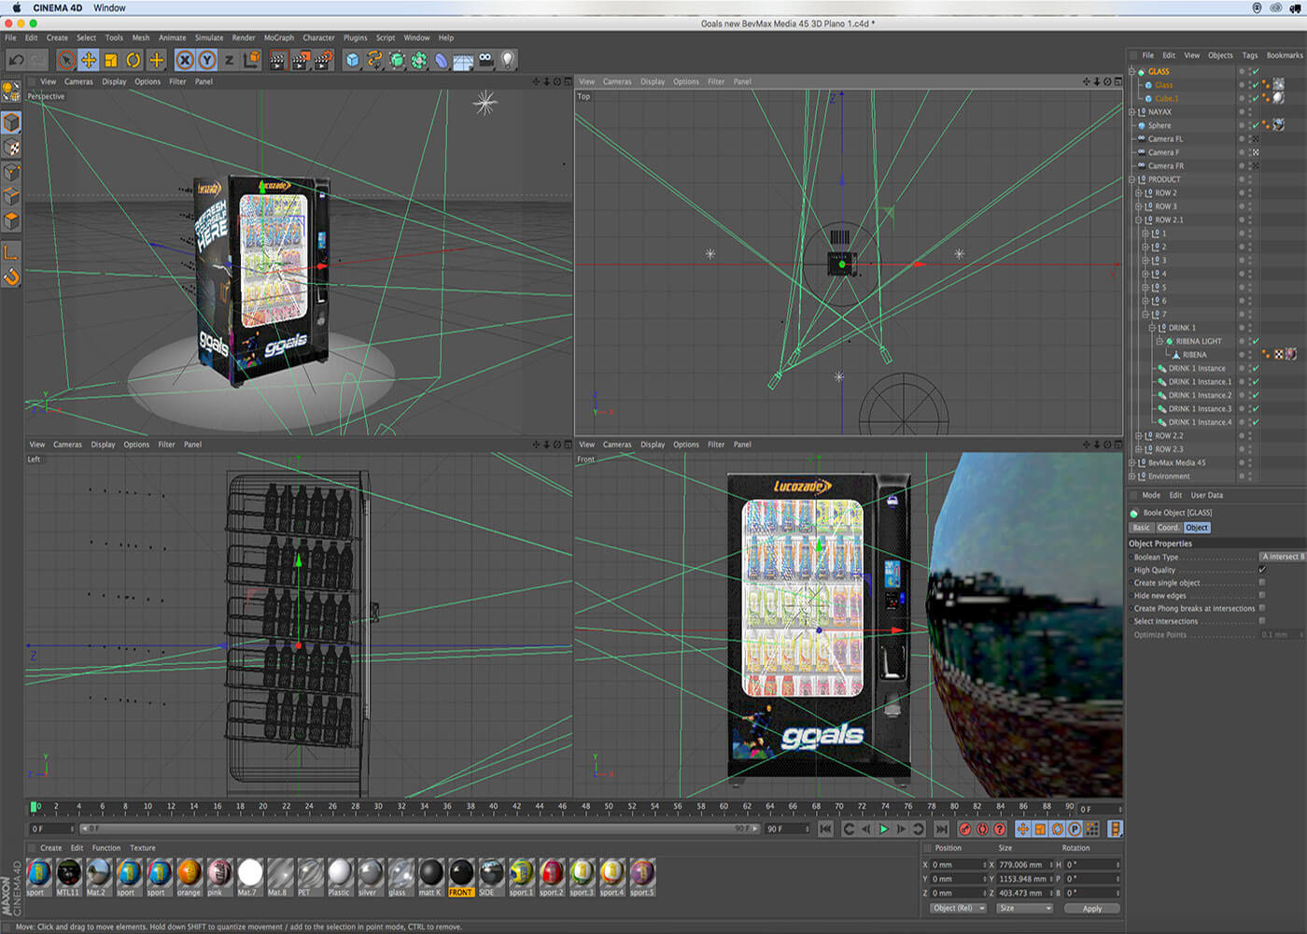Viewport: 1307px width, 934px height.
Task: Open Options menu in Front viewport
Action: (x=686, y=445)
